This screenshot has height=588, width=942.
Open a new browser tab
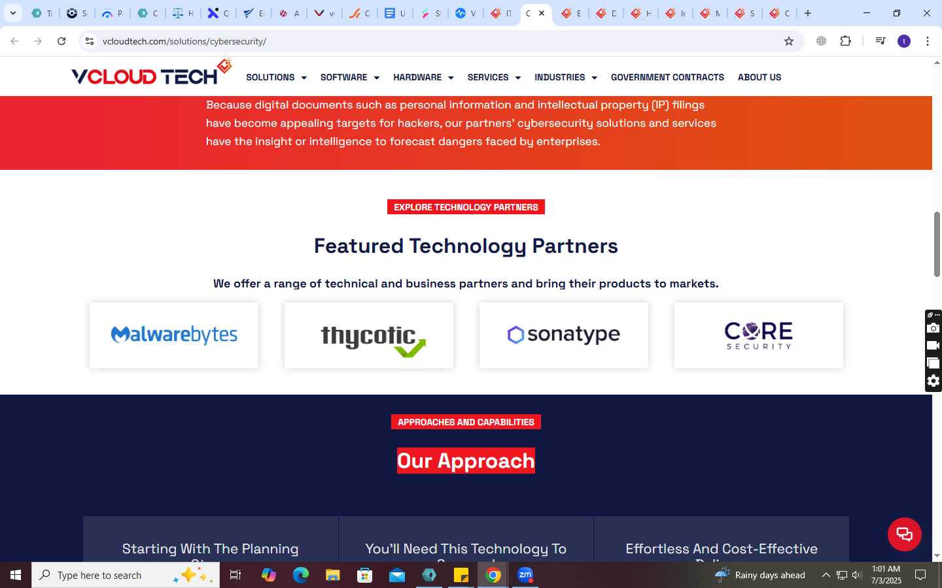(808, 13)
